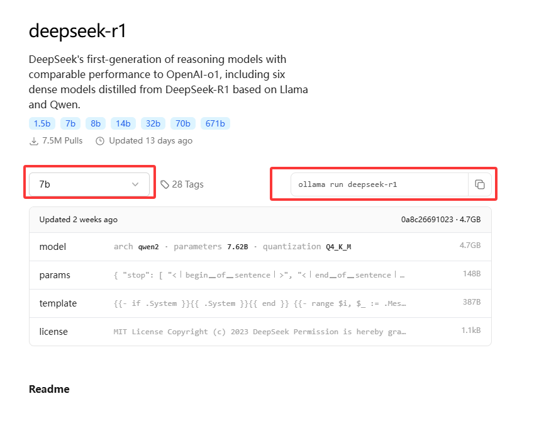The image size is (556, 423).
Task: Click the download icon next to Pulls
Action: 34,141
